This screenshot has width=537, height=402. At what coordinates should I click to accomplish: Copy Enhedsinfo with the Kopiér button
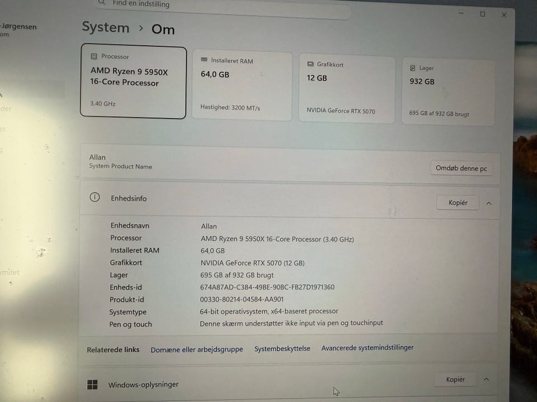tap(458, 202)
